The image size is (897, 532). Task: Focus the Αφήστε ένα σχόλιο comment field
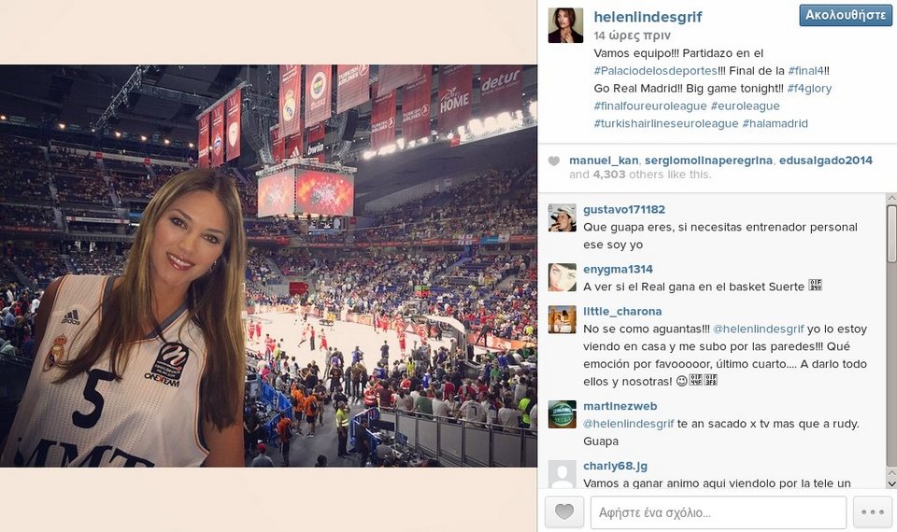point(718,512)
